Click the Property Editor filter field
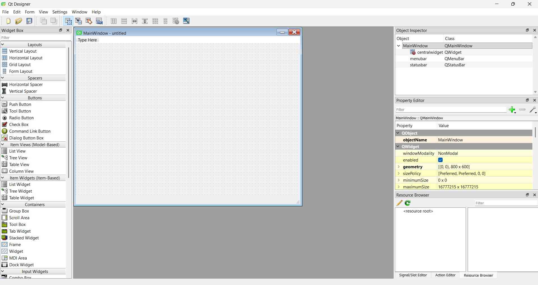Viewport: 538px width, 285px height. pos(451,110)
